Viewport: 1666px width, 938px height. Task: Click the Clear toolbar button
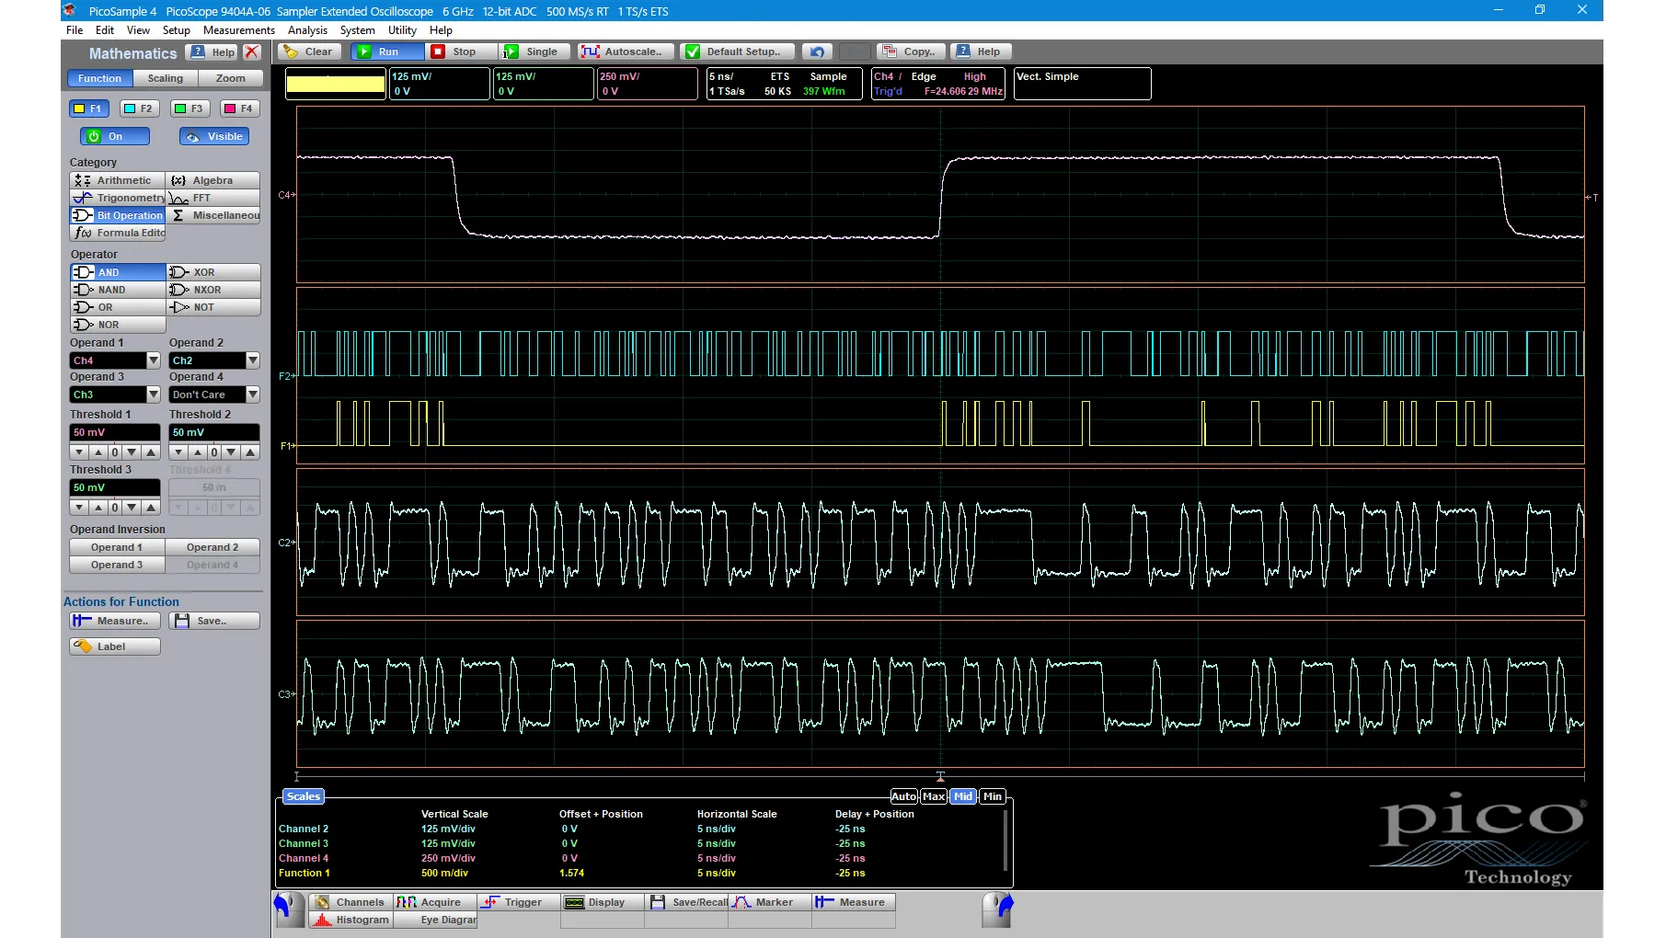[311, 51]
